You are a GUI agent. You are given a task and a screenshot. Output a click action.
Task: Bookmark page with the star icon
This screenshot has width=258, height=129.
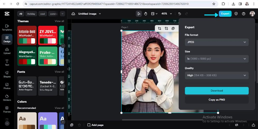[214, 4]
